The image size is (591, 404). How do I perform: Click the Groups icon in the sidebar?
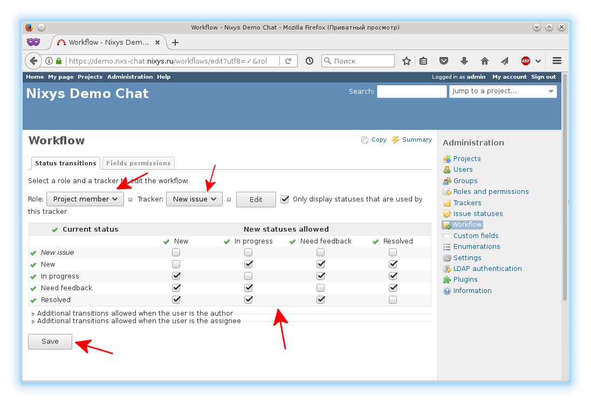[447, 181]
